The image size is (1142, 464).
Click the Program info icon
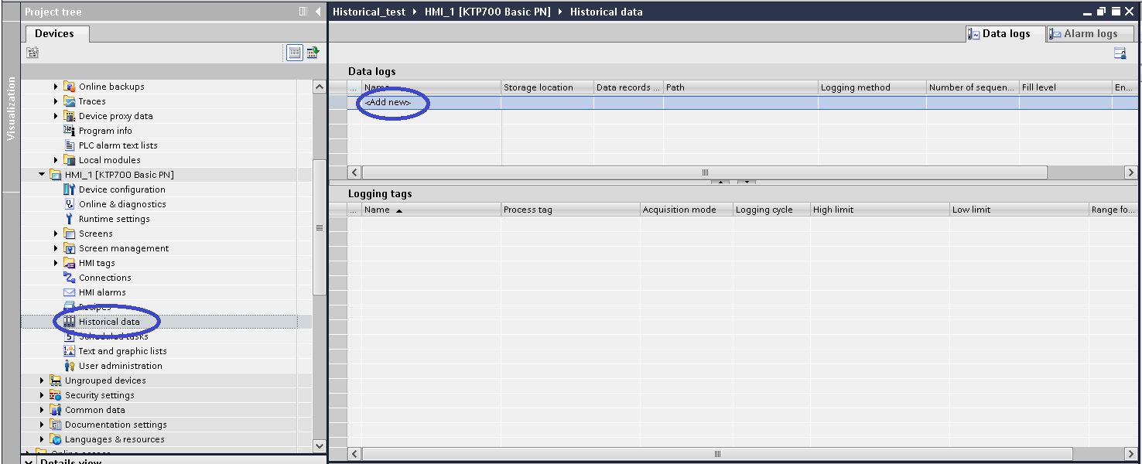(x=69, y=131)
